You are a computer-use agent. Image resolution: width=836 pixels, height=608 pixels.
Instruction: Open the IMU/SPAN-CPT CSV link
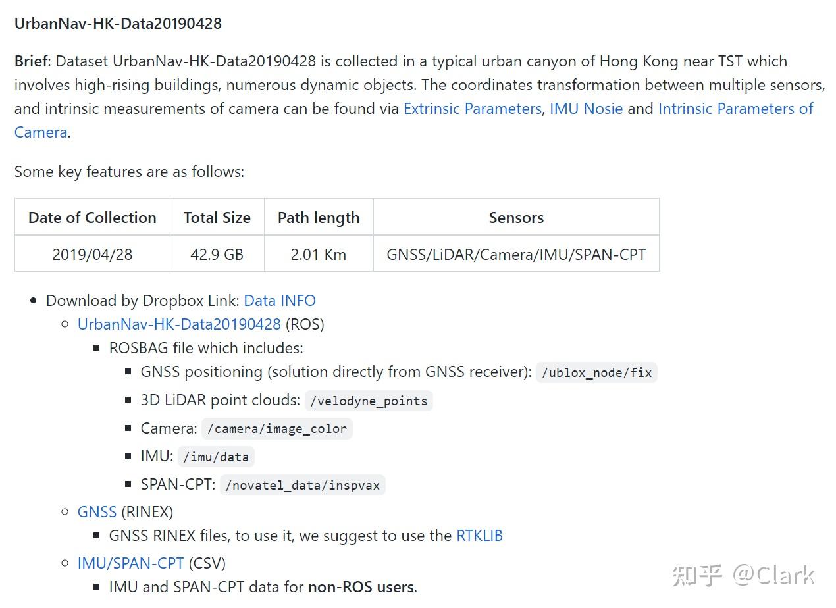click(x=130, y=563)
